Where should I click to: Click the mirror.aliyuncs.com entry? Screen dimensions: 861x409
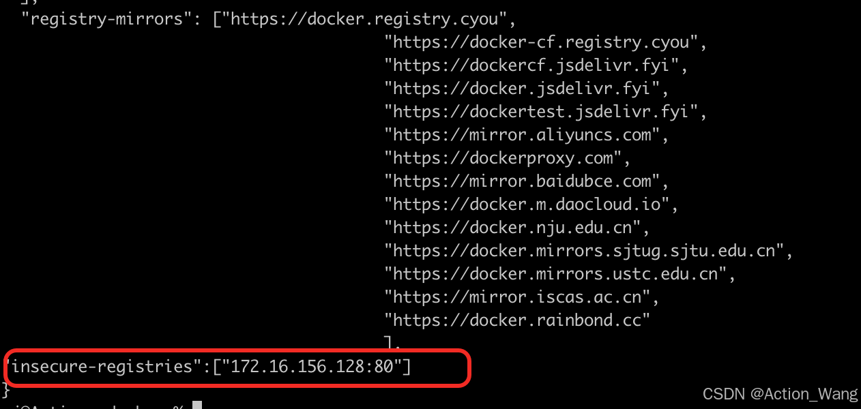click(x=522, y=135)
